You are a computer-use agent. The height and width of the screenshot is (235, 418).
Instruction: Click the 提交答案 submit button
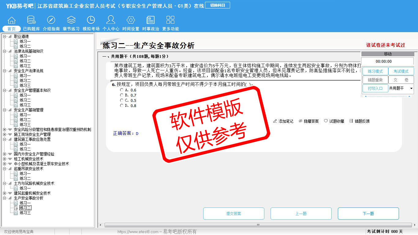click(233, 214)
